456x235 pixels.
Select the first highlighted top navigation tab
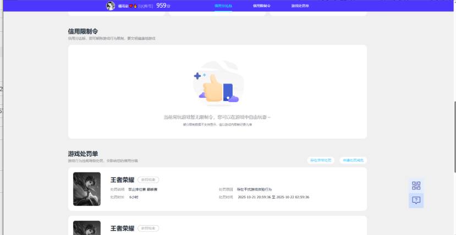[223, 6]
